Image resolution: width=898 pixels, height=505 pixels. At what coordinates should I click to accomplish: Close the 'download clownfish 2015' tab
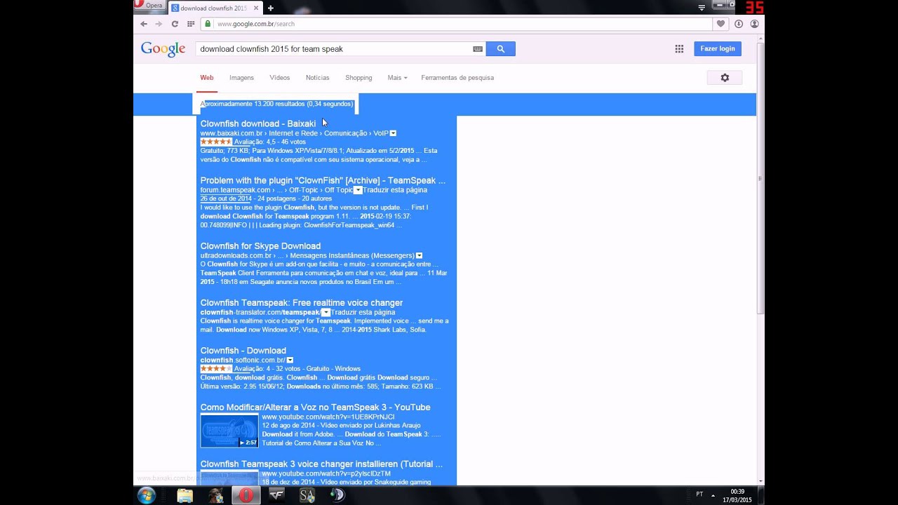coord(255,8)
